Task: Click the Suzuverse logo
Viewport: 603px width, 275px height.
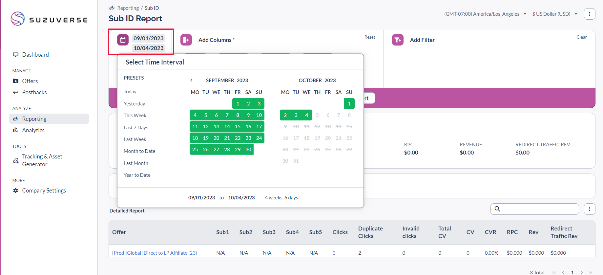Action: [x=49, y=19]
